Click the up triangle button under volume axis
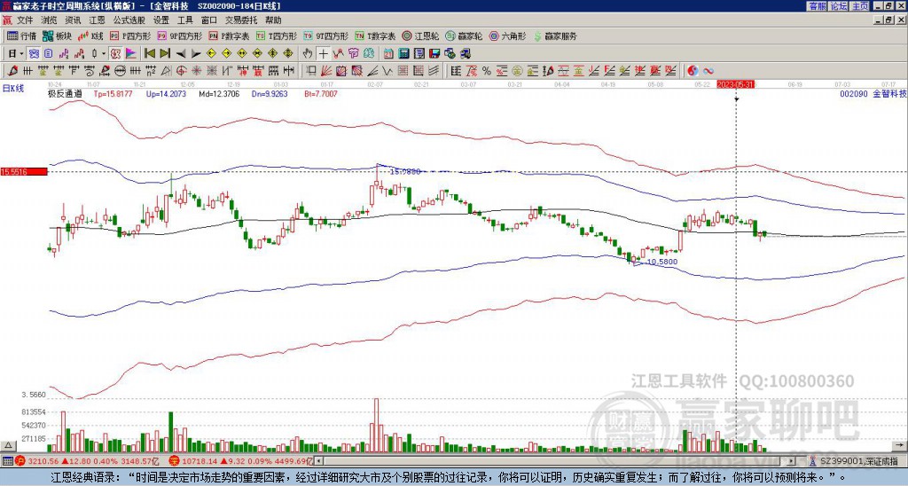908x486 pixels. (x=8, y=445)
